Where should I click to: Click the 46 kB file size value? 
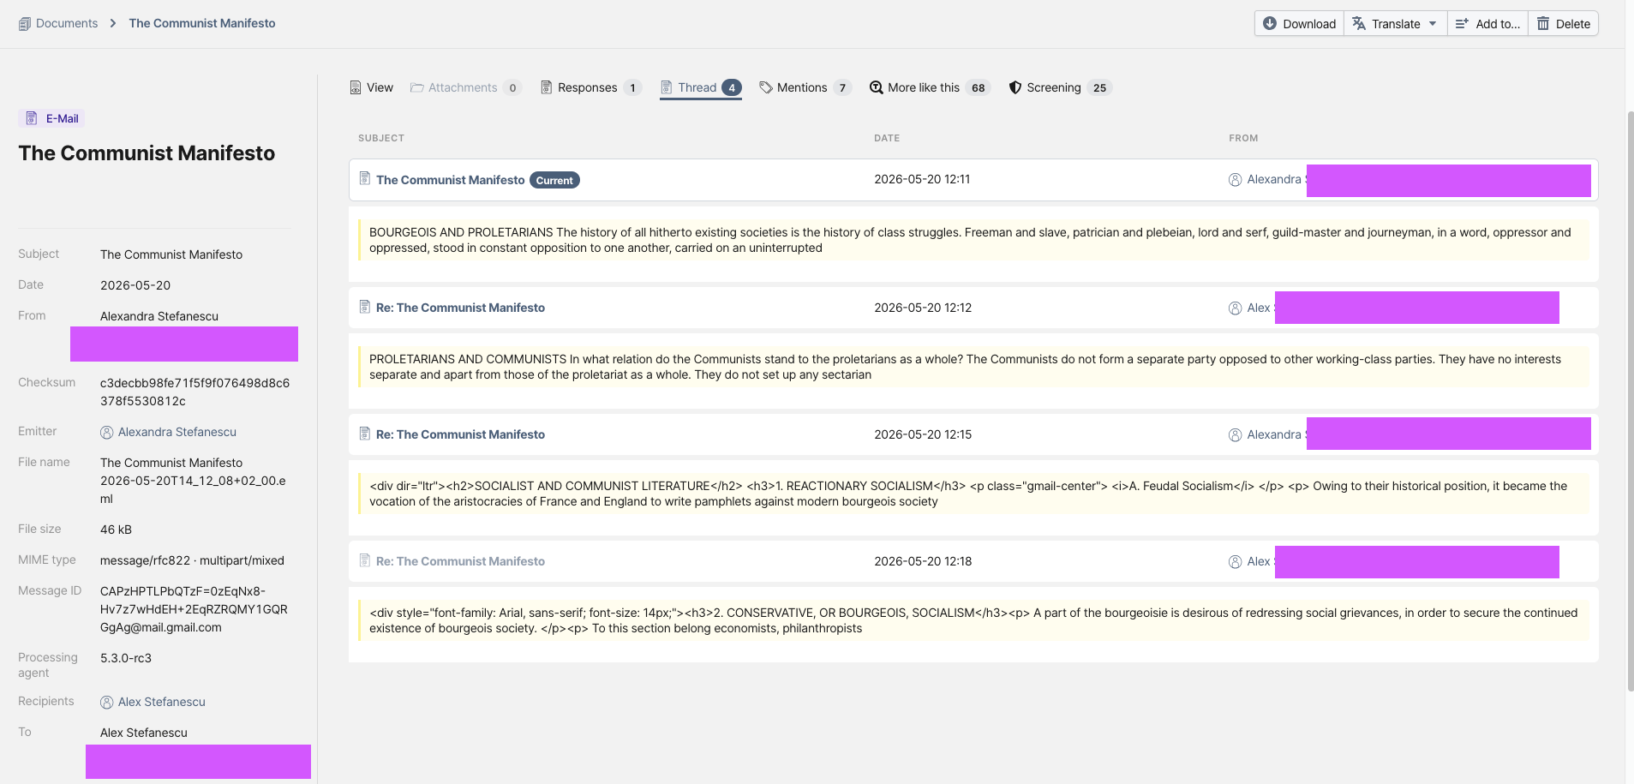click(x=116, y=530)
